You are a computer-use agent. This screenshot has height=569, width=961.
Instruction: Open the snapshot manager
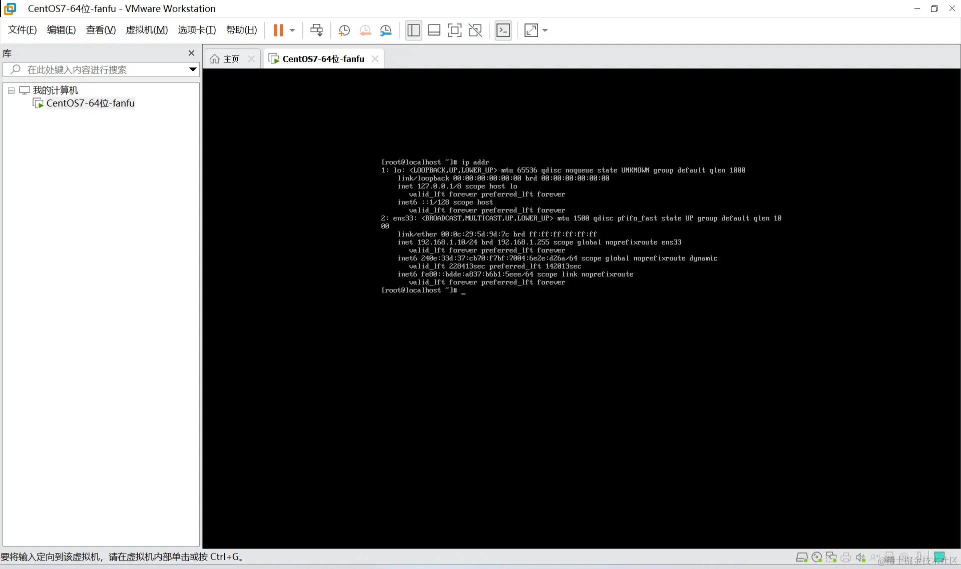pyautogui.click(x=386, y=30)
